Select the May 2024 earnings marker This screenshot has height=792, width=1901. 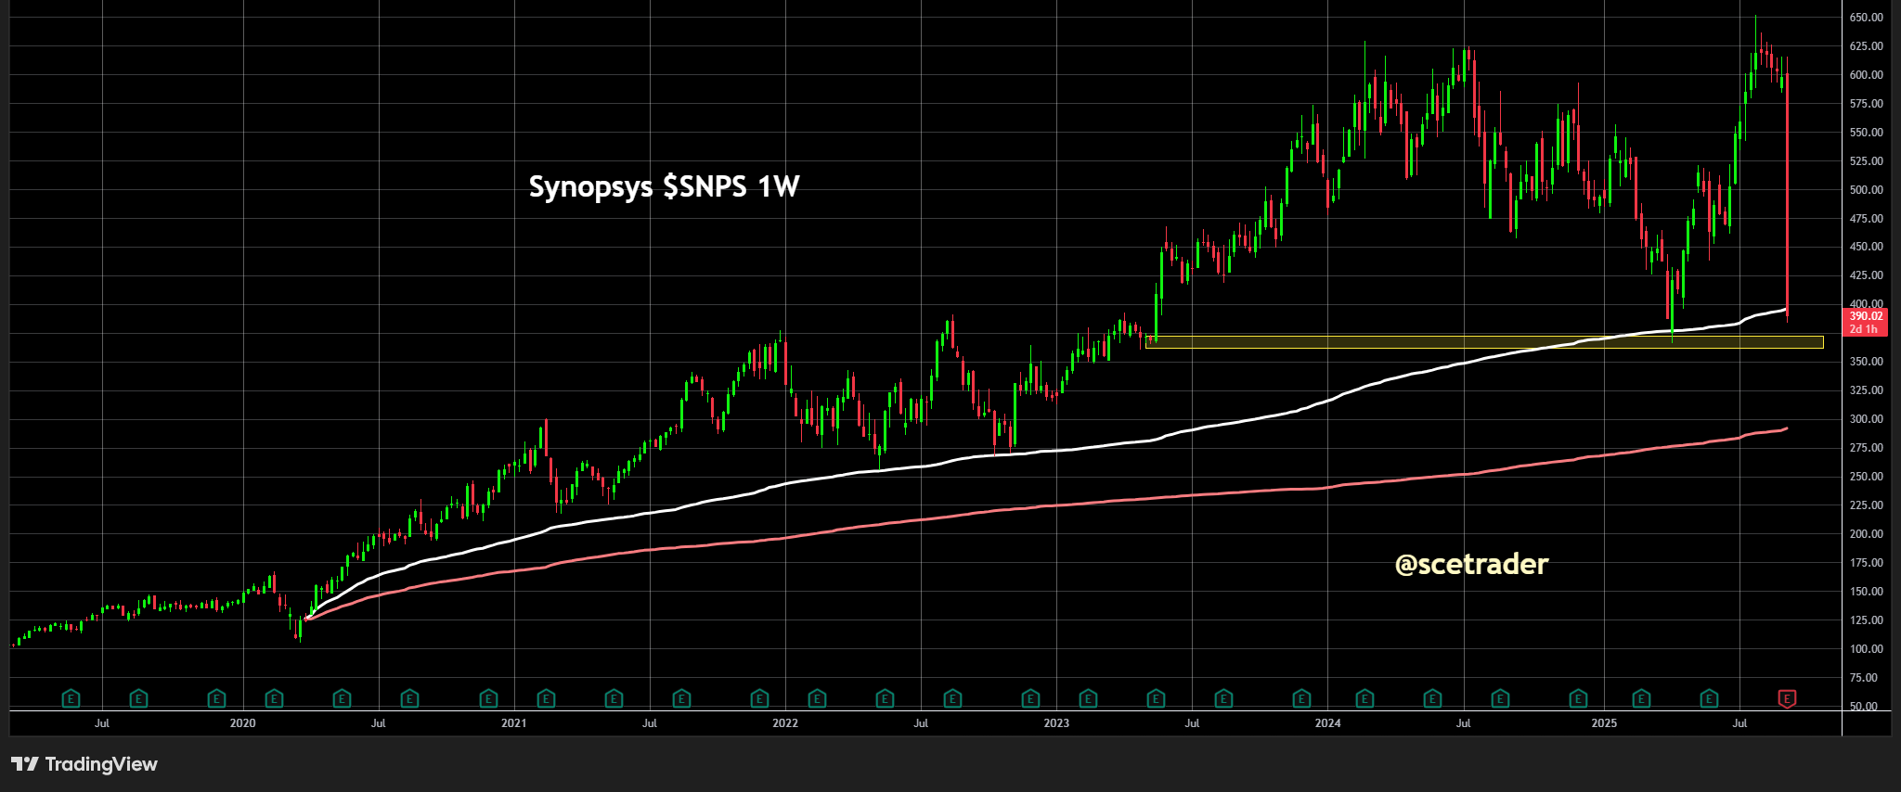pyautogui.click(x=1432, y=698)
